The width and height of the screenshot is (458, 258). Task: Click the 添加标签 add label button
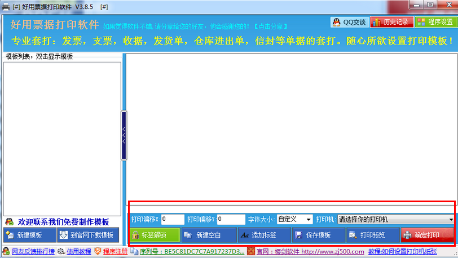pyautogui.click(x=265, y=235)
